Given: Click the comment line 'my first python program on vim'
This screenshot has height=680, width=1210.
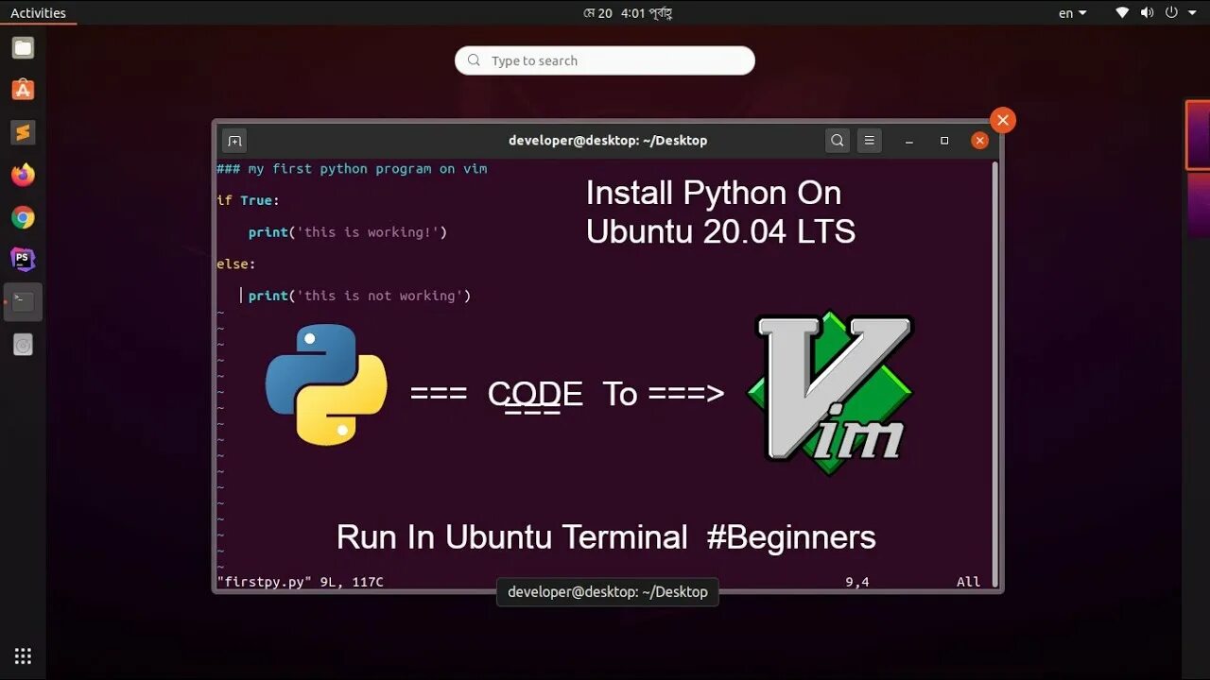Looking at the screenshot, I should (352, 169).
